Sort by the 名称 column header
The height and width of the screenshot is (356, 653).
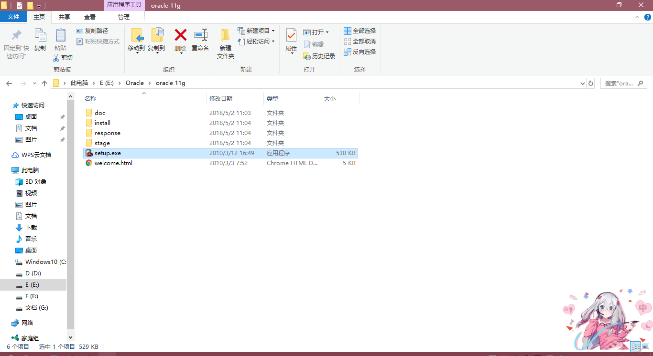pos(144,99)
